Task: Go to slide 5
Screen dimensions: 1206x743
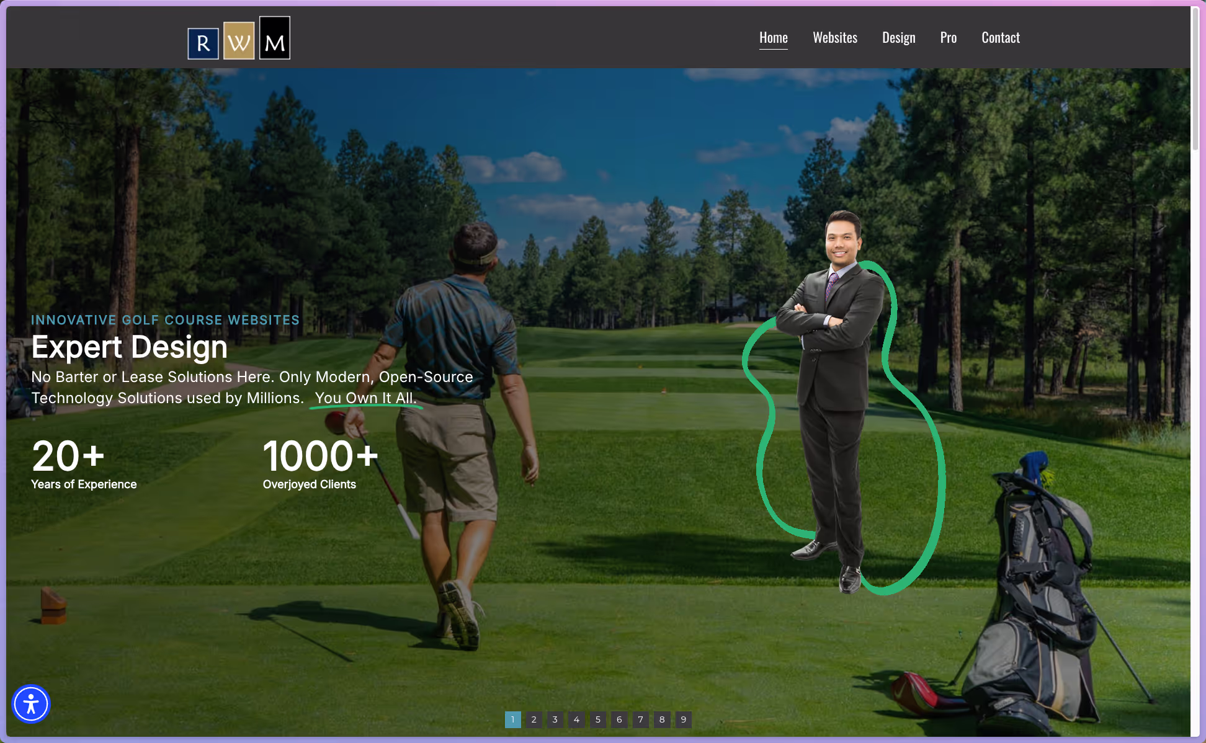Action: click(598, 719)
